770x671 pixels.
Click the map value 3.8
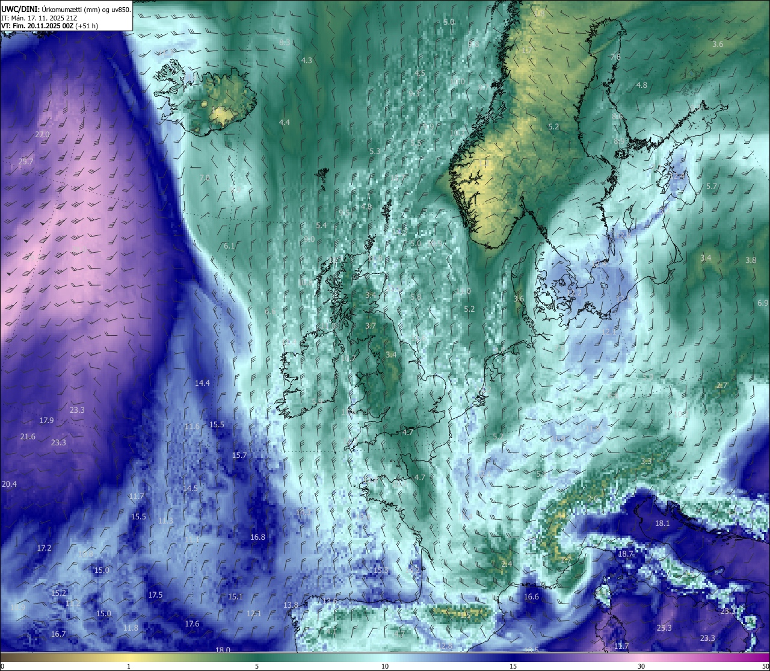tap(751, 260)
